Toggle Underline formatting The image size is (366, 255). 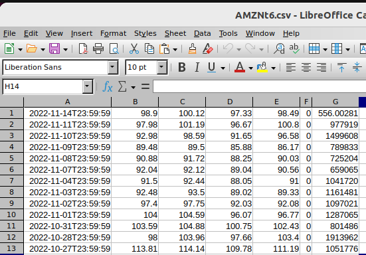[x=212, y=68]
